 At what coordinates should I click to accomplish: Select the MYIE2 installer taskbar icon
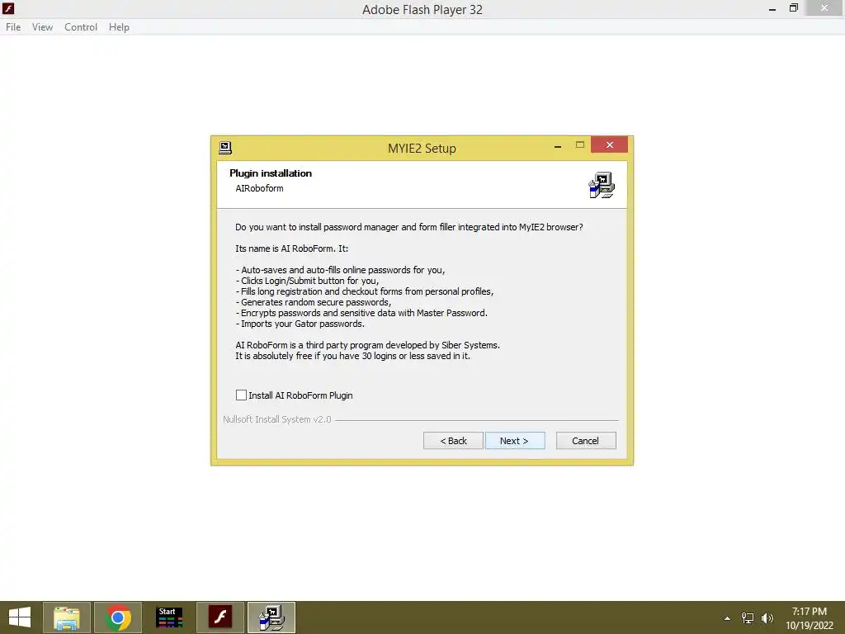[271, 617]
